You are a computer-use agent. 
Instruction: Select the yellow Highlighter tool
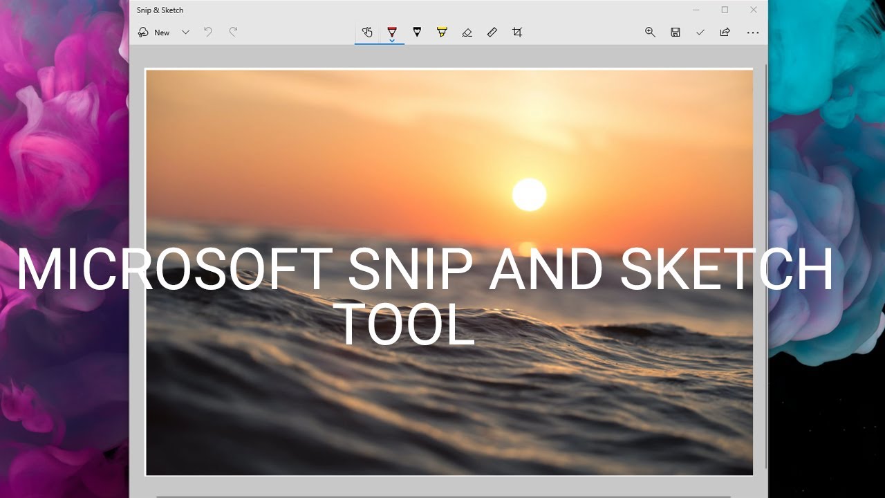(442, 32)
